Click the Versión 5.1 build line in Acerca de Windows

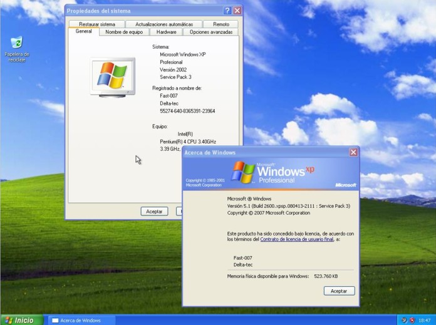point(289,206)
